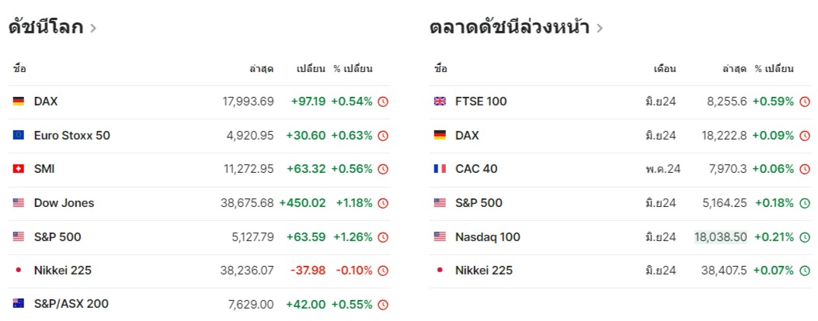Open Euro Stoxx 50 index page
This screenshot has width=818, height=321.
tap(72, 136)
